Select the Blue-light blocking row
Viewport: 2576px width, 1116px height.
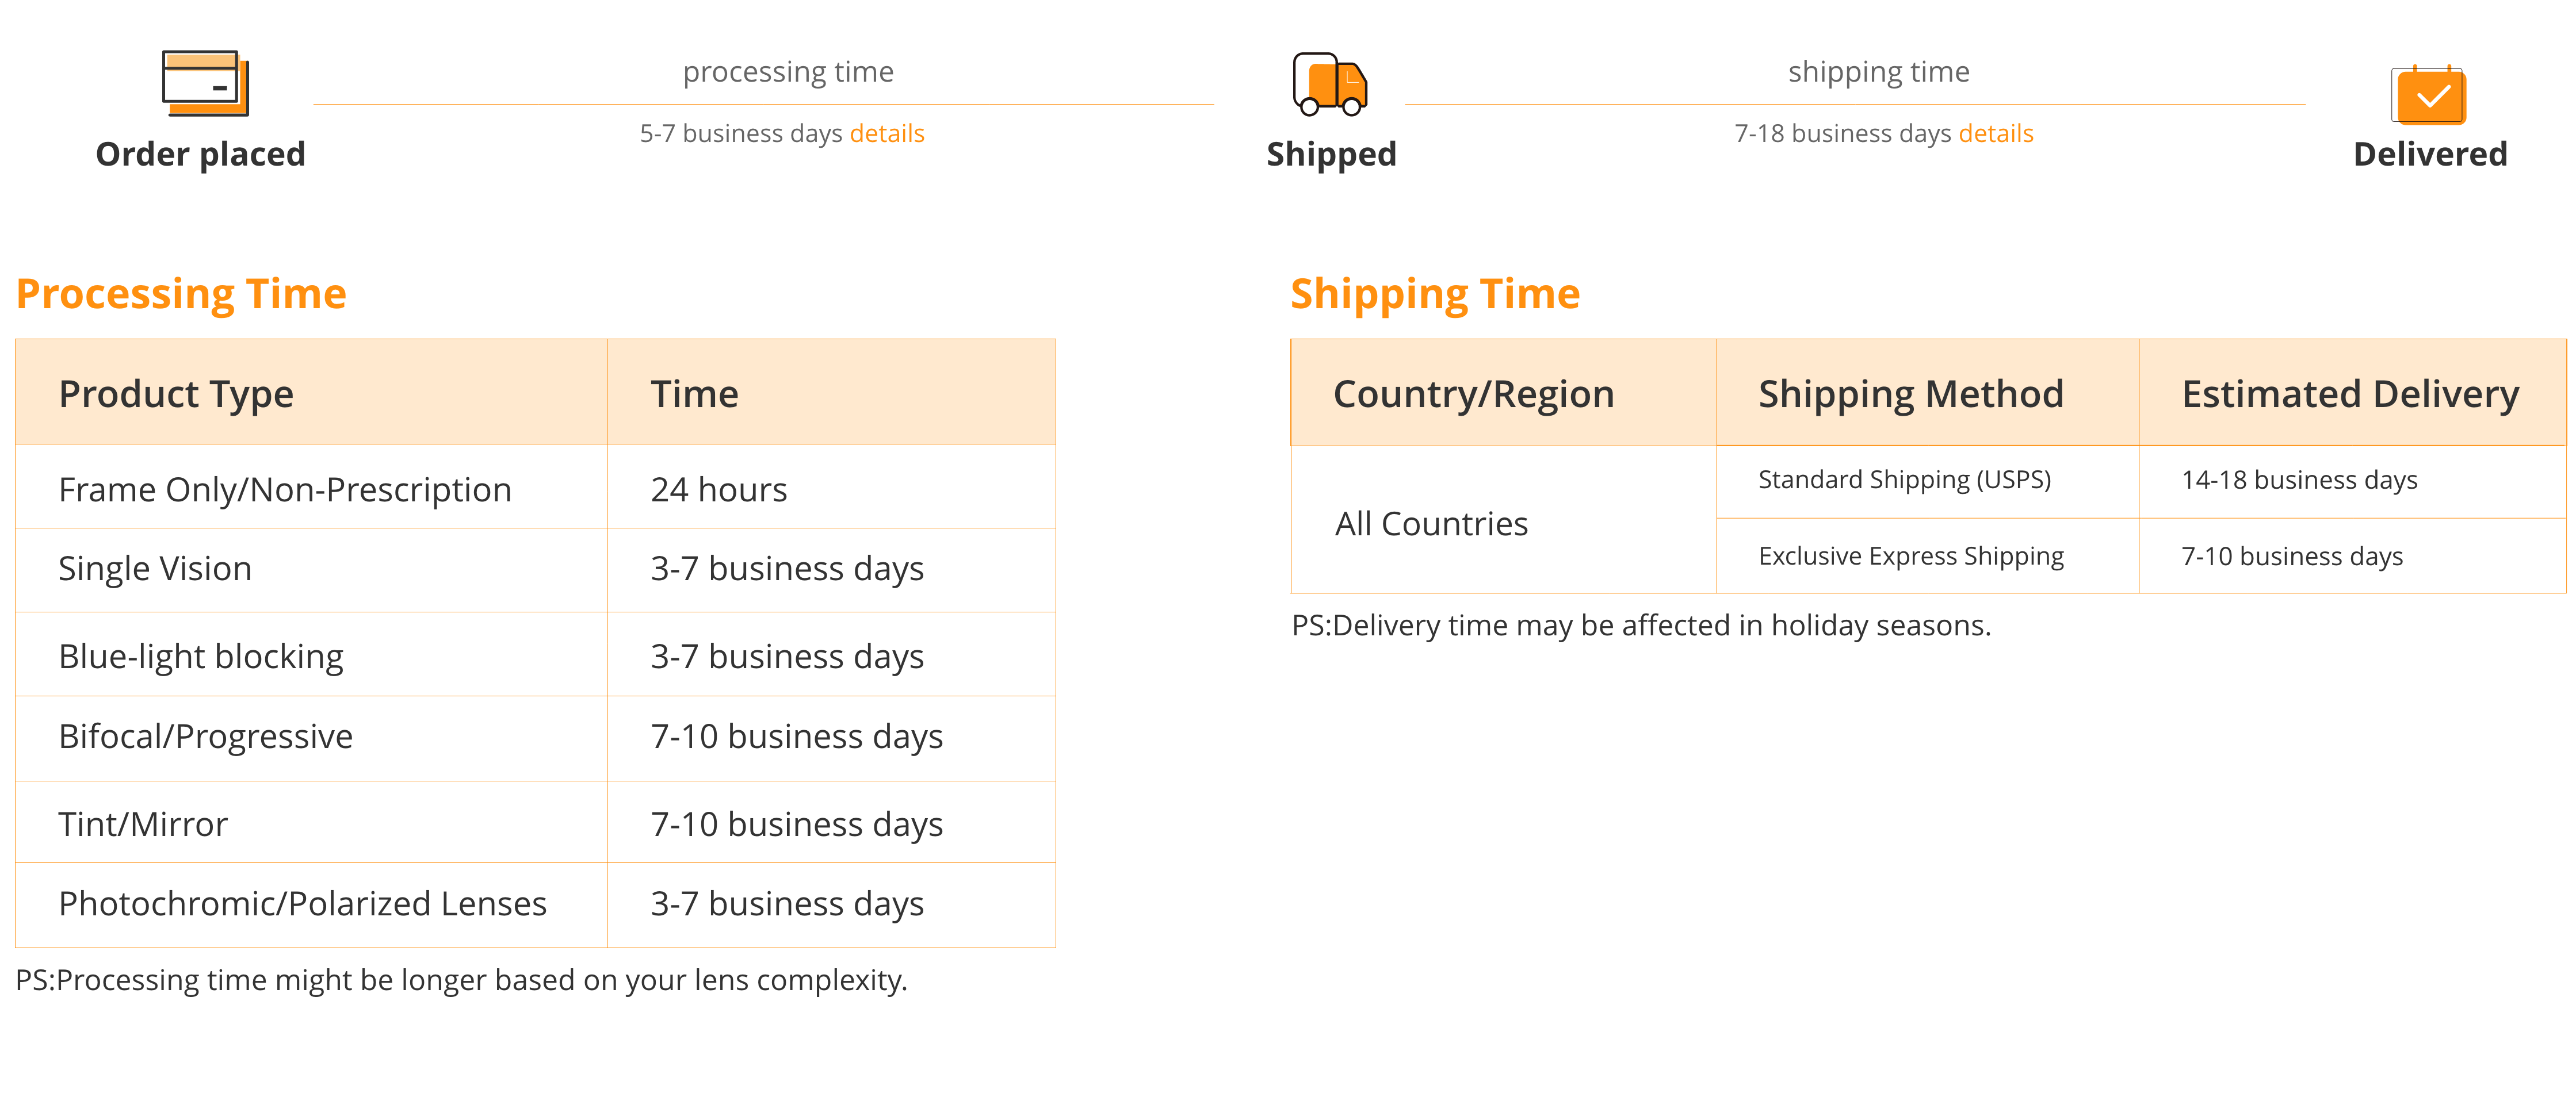(535, 654)
